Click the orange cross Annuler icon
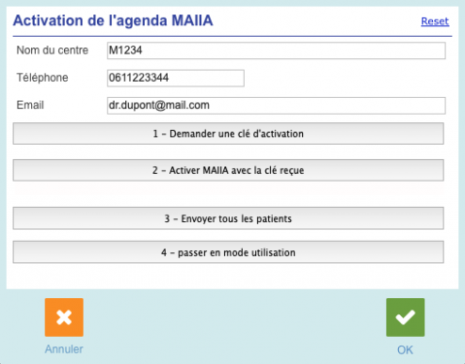This screenshot has width=465, height=364. 64,317
